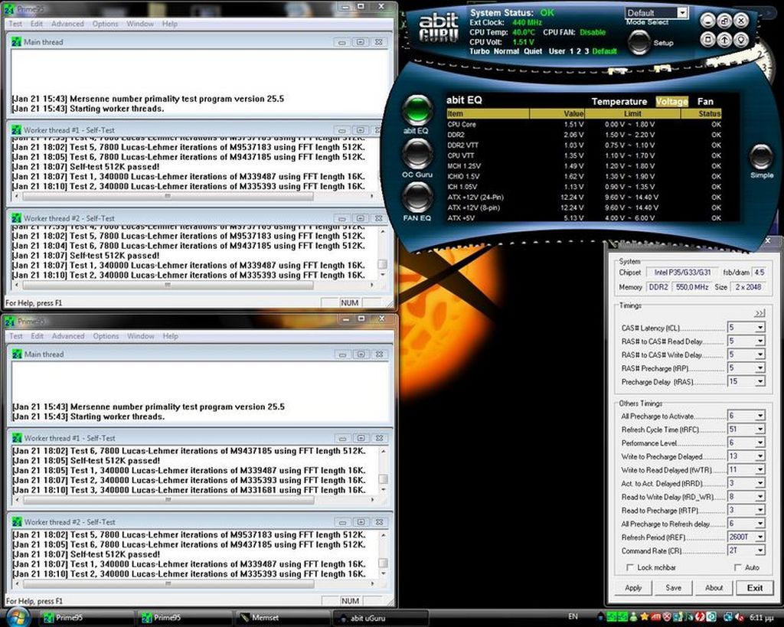Select User profile 3 in abit Guru
This screenshot has width=784, height=627.
pyautogui.click(x=586, y=51)
